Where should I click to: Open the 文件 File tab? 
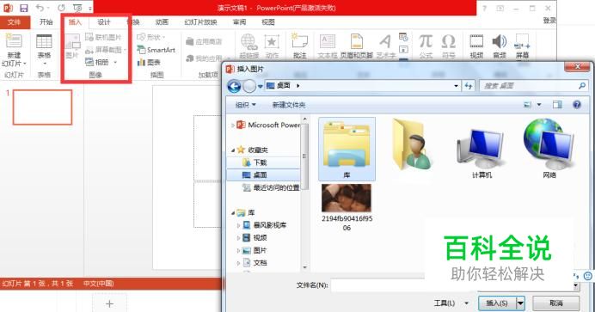(15, 22)
